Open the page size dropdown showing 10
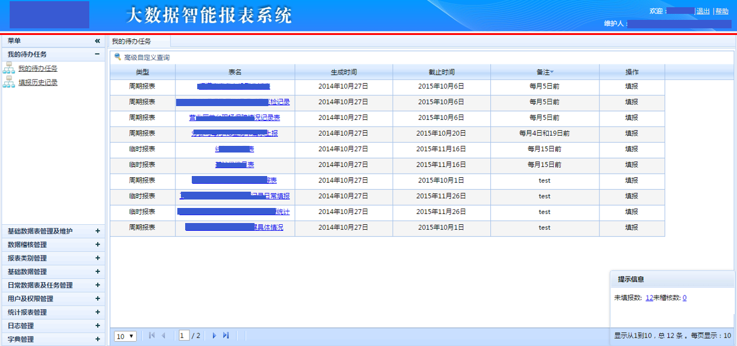This screenshot has height=346, width=737. pyautogui.click(x=125, y=336)
